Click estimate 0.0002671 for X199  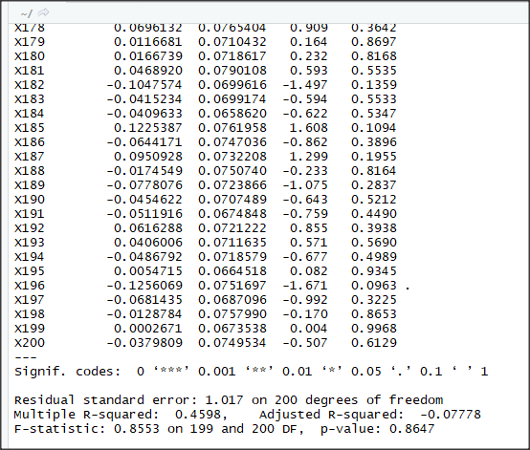[148, 329]
